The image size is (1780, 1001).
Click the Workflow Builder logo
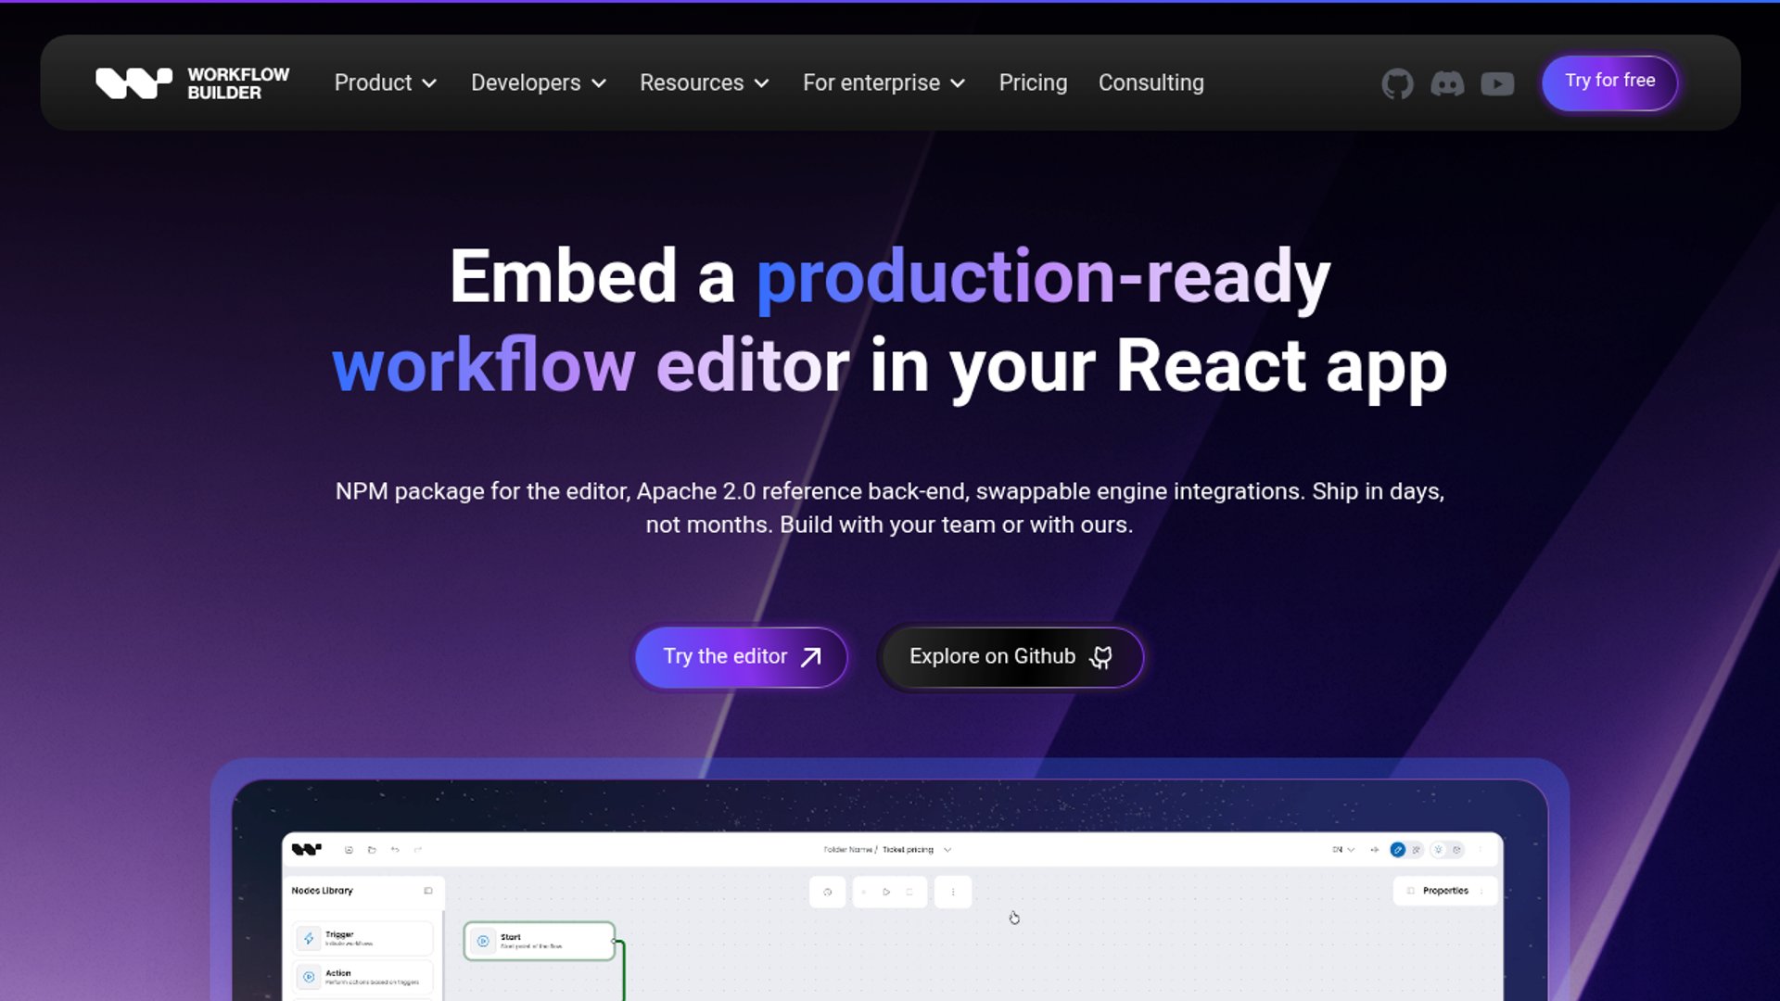click(192, 83)
